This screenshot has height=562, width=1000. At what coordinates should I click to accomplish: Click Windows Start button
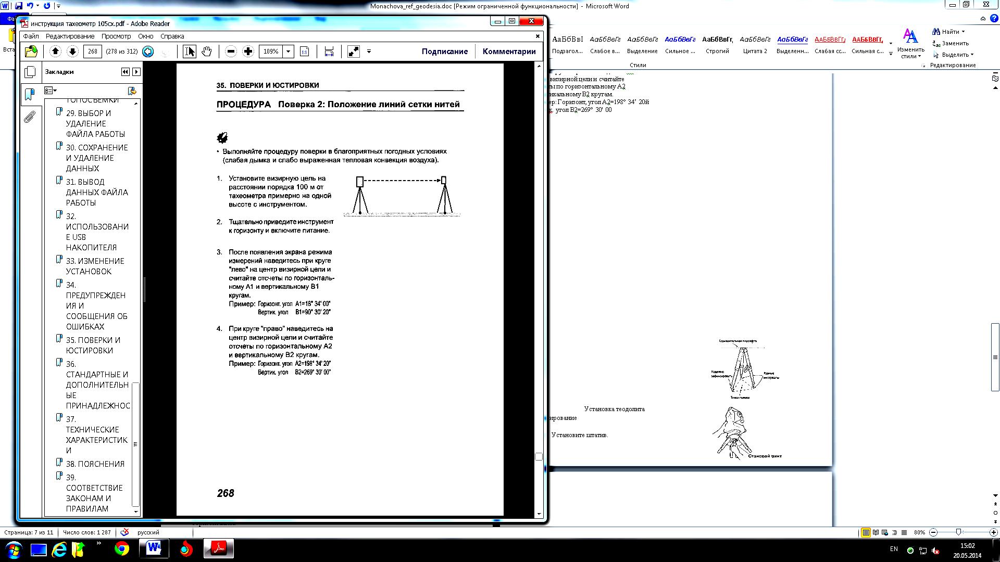tap(13, 550)
